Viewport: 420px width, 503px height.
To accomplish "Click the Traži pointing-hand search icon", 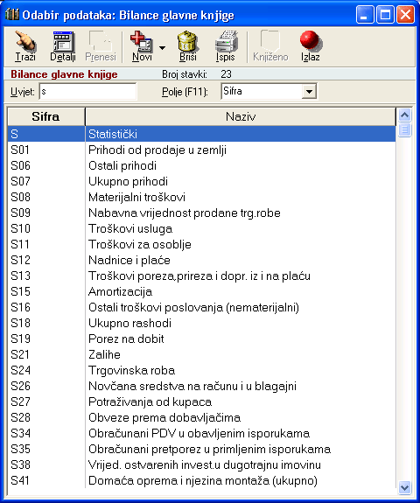I will (x=25, y=41).
